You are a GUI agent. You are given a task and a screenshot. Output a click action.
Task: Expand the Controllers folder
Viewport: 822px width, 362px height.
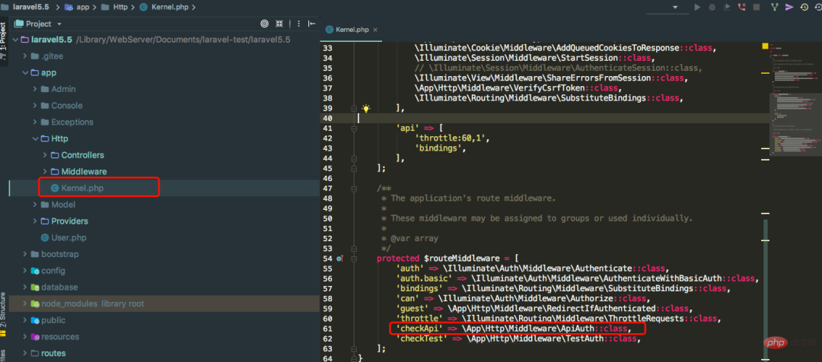(45, 155)
